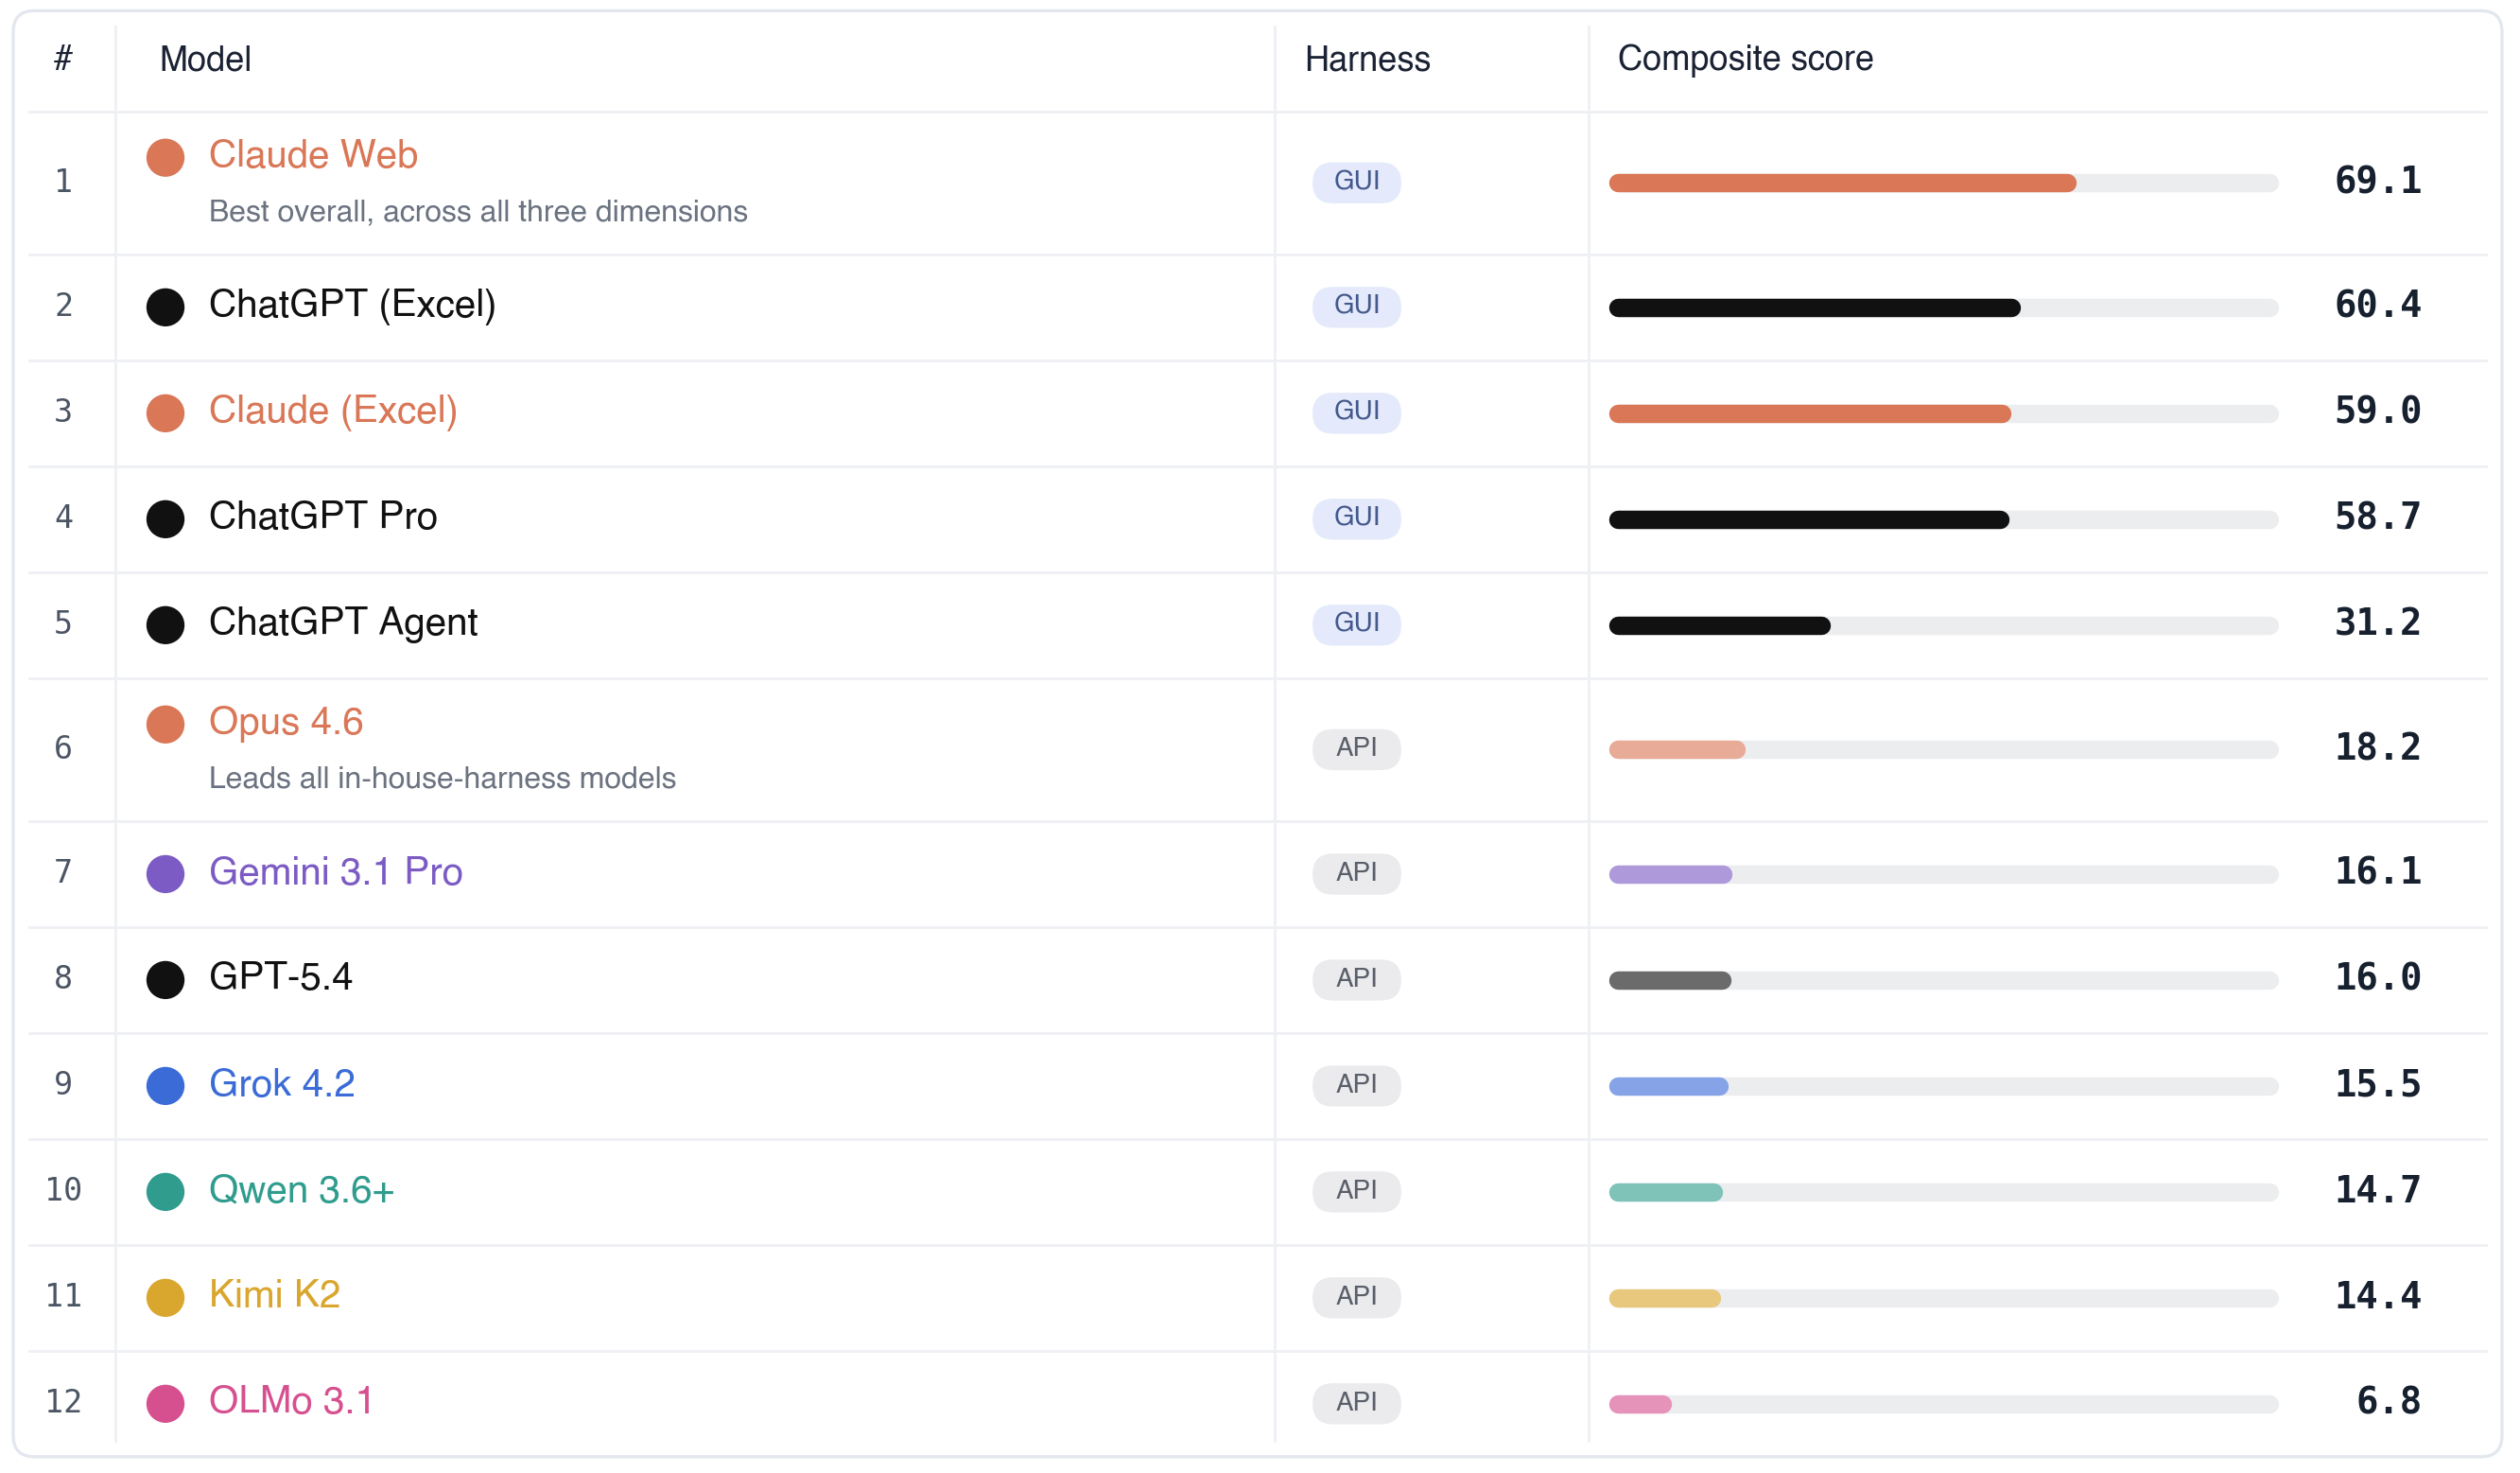The width and height of the screenshot is (2520, 1473).
Task: Click the 69.1 score value
Action: 2377,181
